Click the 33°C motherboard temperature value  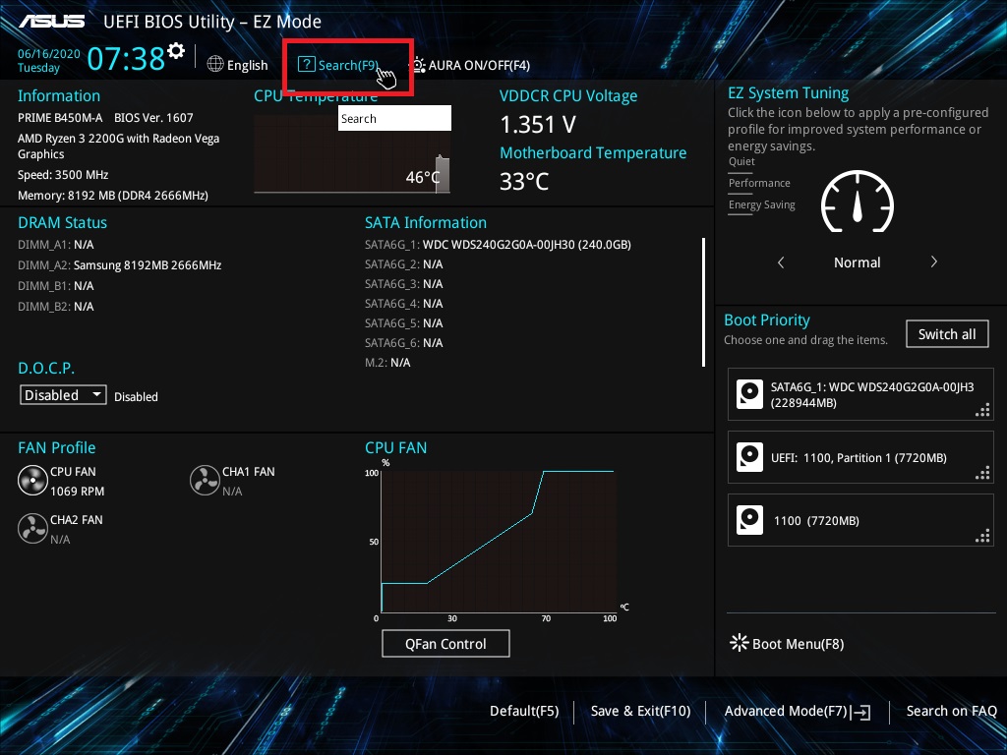(x=524, y=182)
